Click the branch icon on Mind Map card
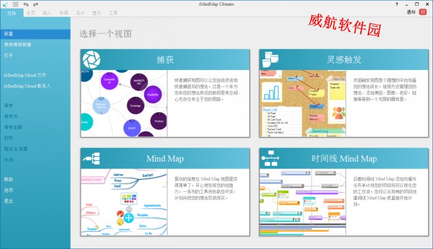 point(92,159)
